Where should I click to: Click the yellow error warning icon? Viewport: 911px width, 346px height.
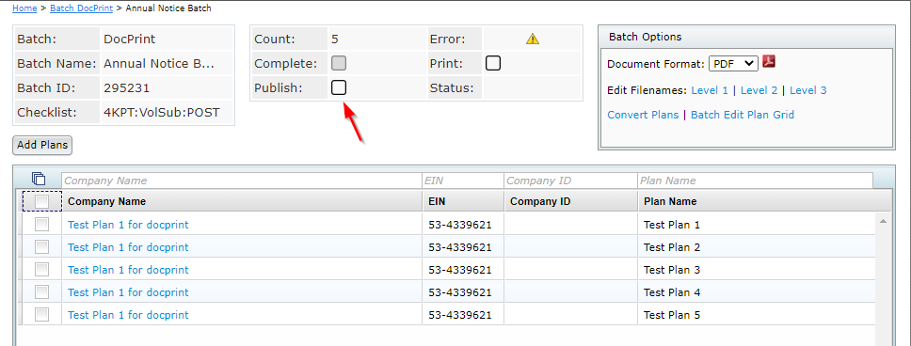pos(532,39)
